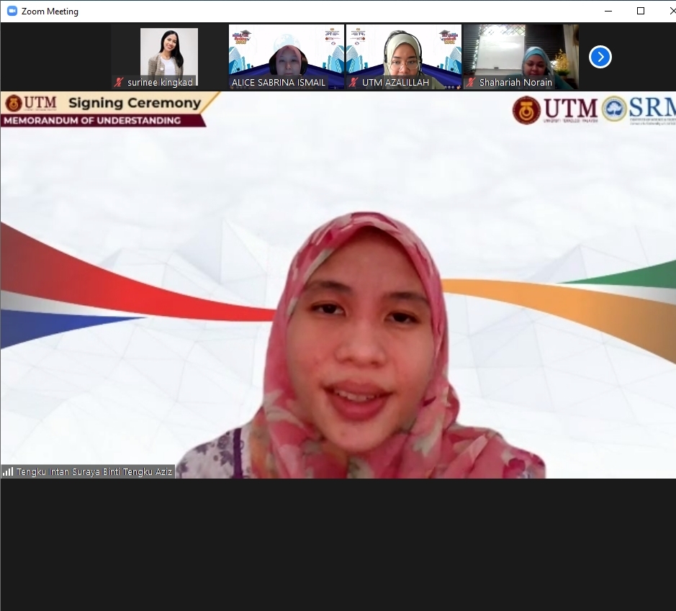
Task: Select surinee kingkad's video thumbnail
Action: click(168, 54)
